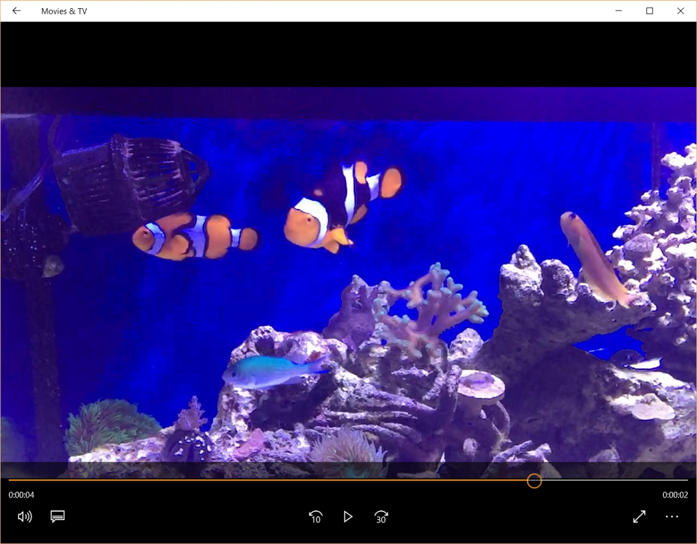Minimize the Movies & TV window
This screenshot has height=544, width=697.
[619, 11]
